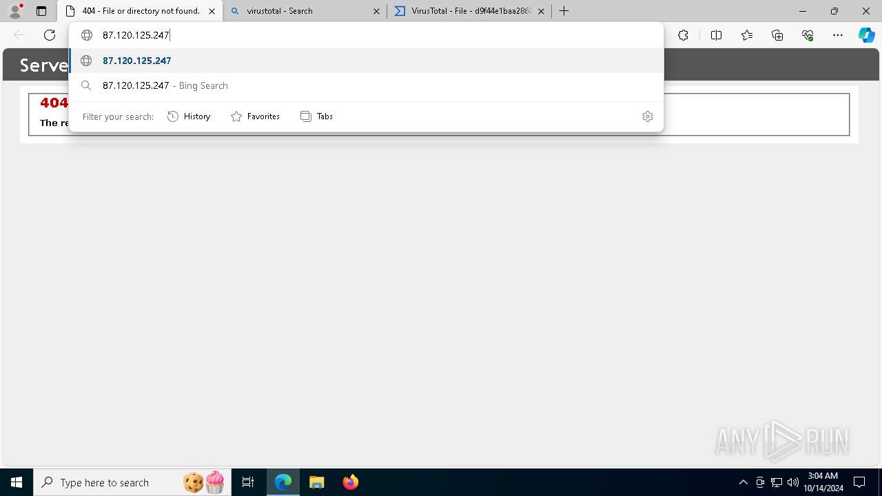Screen dimensions: 882x496
Task: Open tab actions menu icon
Action: pos(41,11)
